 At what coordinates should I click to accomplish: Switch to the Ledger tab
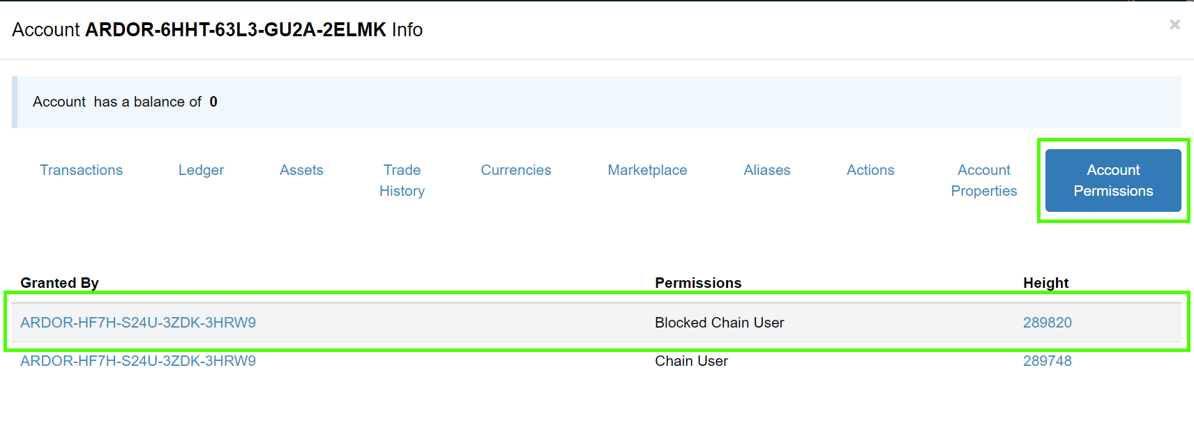point(201,170)
